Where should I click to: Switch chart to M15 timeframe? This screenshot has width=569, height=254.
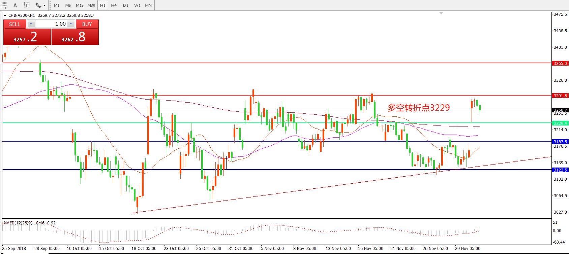click(80, 5)
